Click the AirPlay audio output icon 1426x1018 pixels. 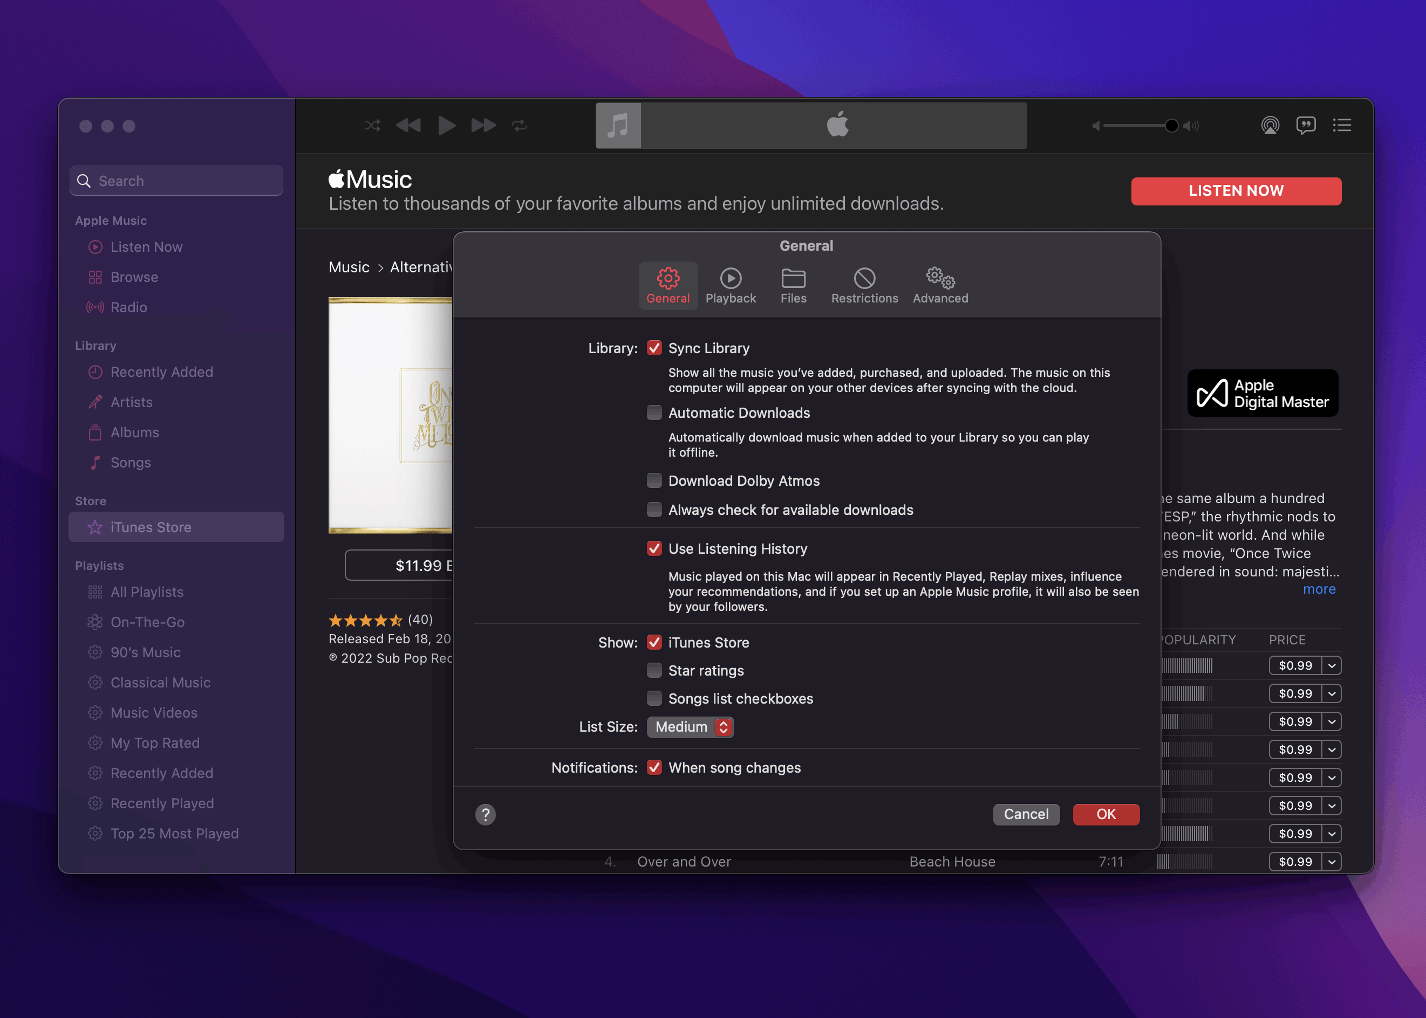click(1270, 126)
